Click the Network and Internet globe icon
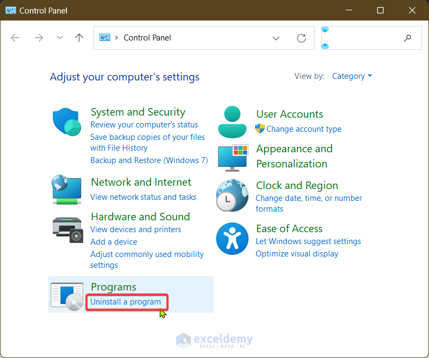The image size is (429, 358). (x=67, y=190)
